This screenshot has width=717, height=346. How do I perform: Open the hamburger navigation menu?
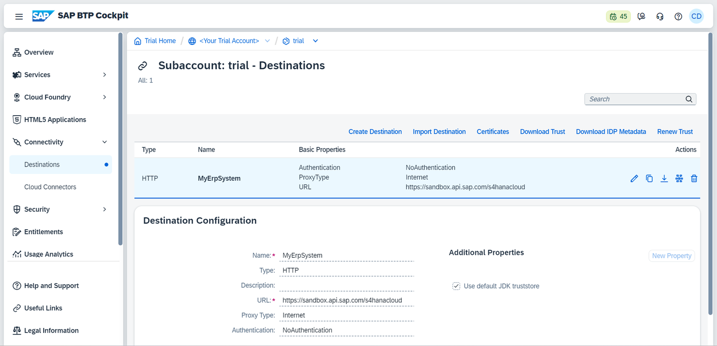19,16
